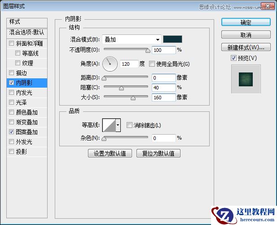The height and width of the screenshot is (225, 277).
Task: Click the contour curve preview thumbnail
Action: point(109,125)
